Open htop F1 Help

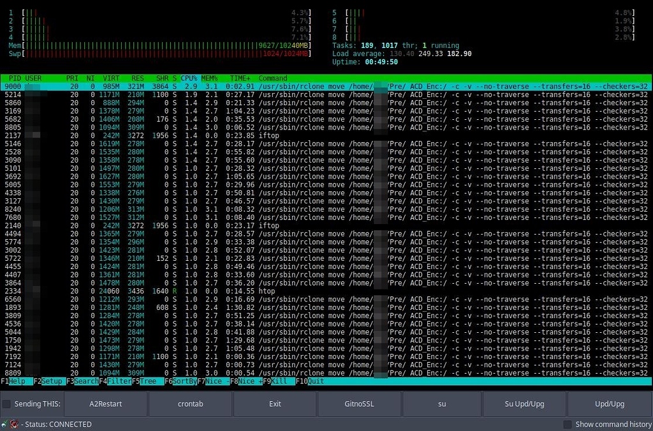click(17, 381)
